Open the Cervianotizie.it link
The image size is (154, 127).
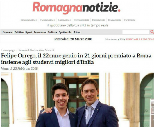[x=82, y=20]
